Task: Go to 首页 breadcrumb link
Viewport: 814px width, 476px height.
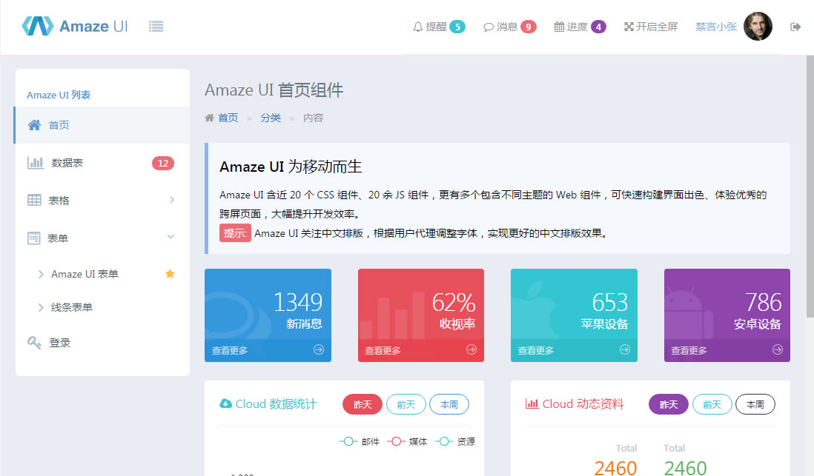Action: (x=228, y=118)
